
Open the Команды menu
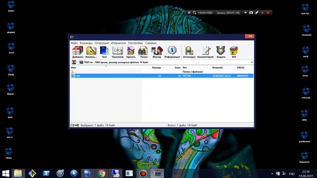point(86,43)
